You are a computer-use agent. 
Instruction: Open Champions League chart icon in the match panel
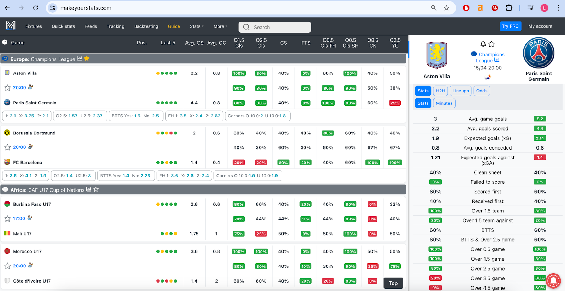tap(497, 60)
